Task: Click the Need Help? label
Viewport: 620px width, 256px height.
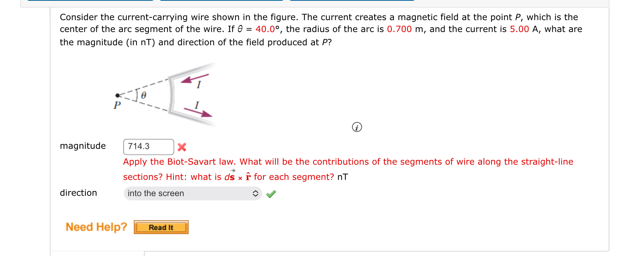Action: 96,227
